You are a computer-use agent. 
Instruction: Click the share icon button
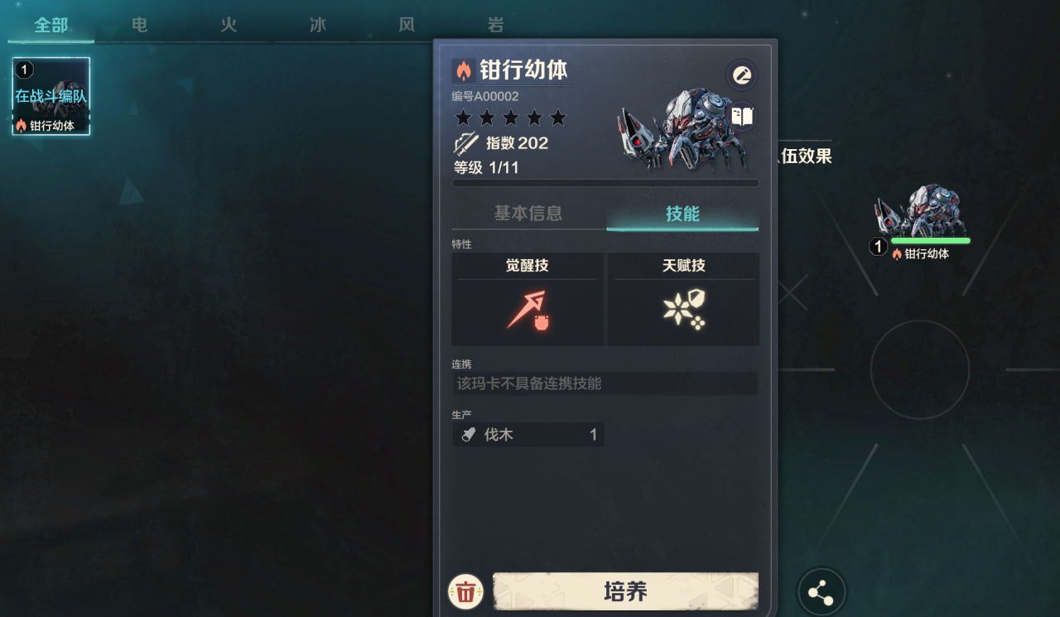click(x=821, y=593)
